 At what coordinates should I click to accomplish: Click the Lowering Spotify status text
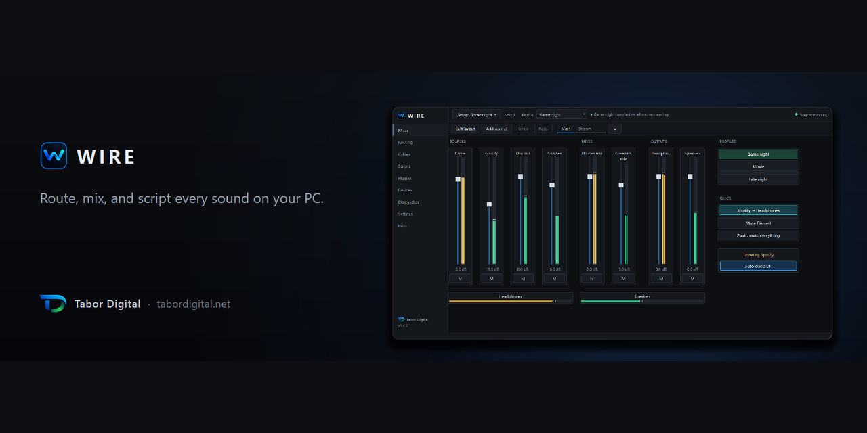[759, 255]
